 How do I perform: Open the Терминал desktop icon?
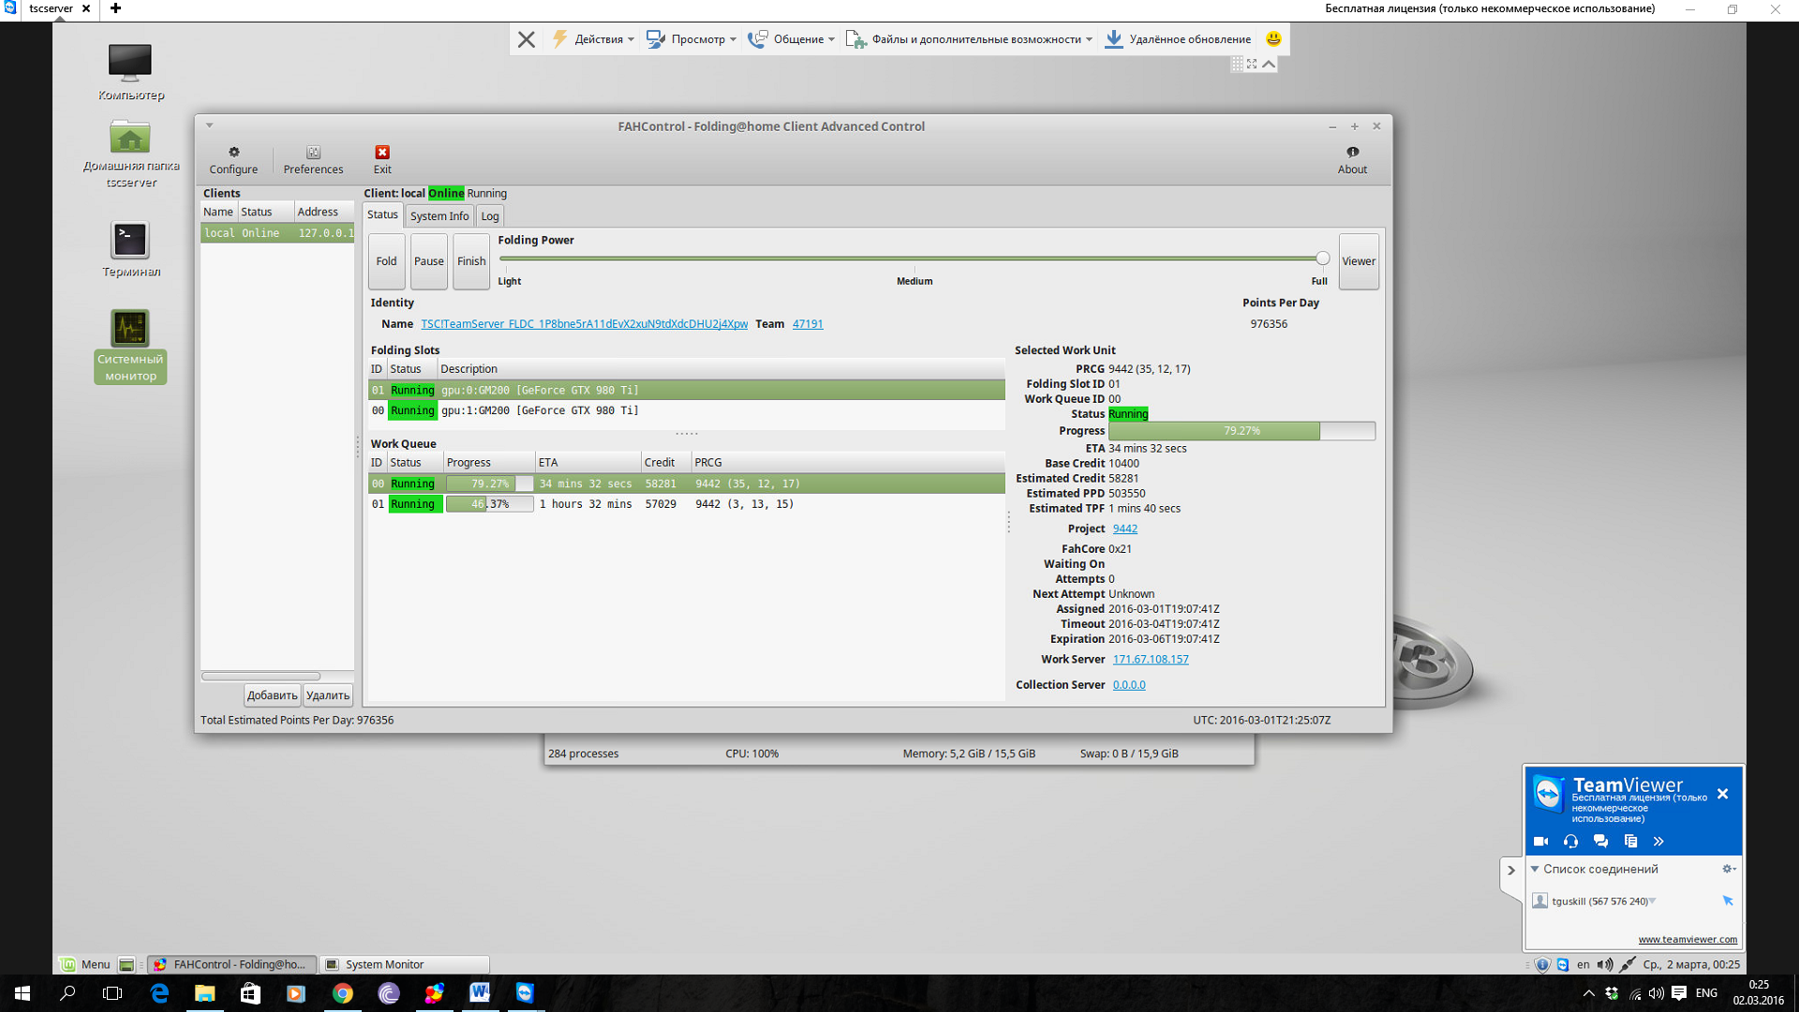tap(130, 242)
